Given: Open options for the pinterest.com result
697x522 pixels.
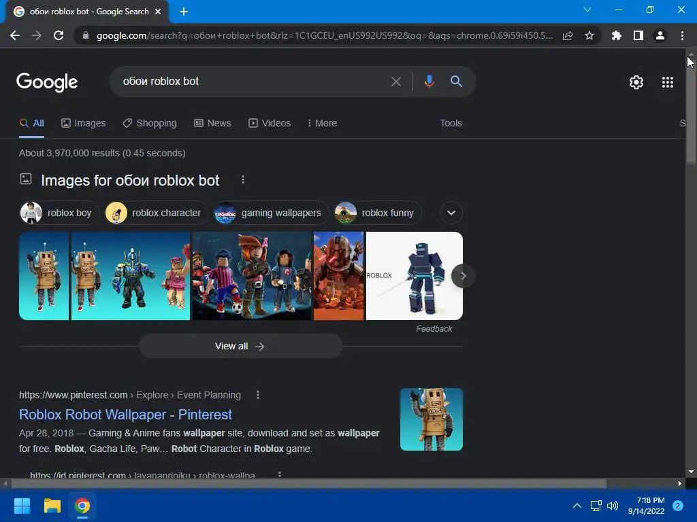Looking at the screenshot, I should tap(258, 395).
